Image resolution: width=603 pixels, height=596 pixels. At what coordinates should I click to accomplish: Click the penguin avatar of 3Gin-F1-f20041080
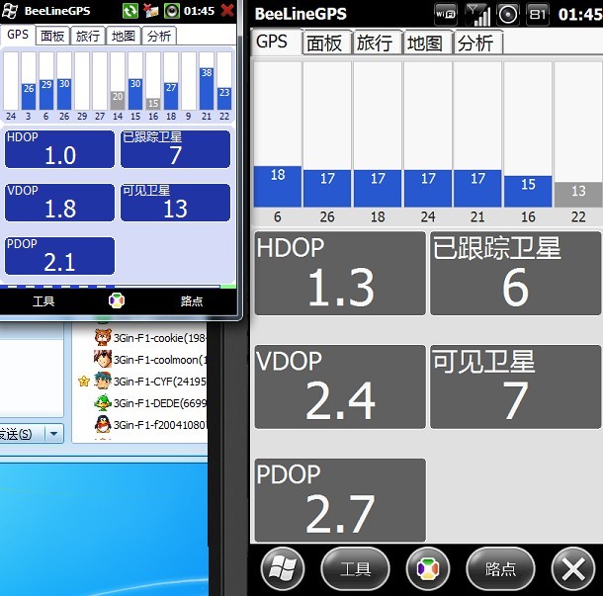pos(103,424)
